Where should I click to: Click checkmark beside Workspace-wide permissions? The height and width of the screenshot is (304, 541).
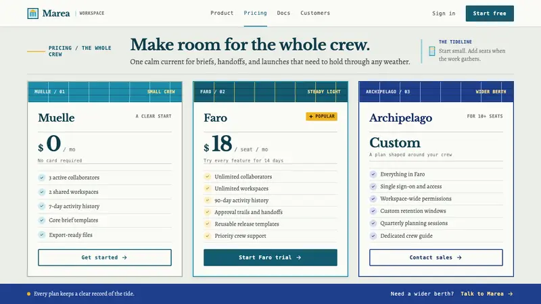(x=373, y=199)
